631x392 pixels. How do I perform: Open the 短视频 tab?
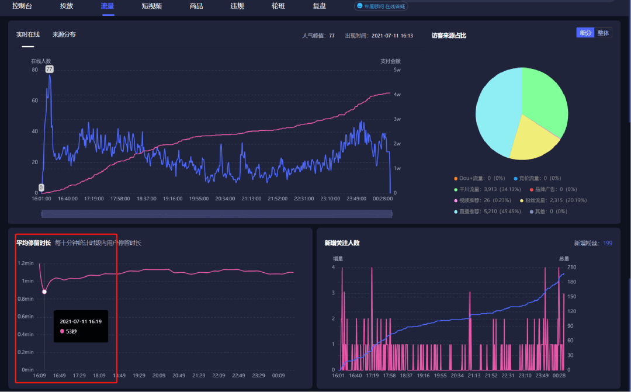coord(152,6)
